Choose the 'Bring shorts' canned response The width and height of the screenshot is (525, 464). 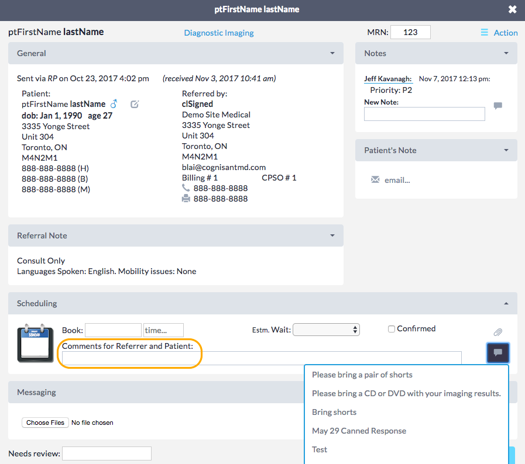click(334, 412)
